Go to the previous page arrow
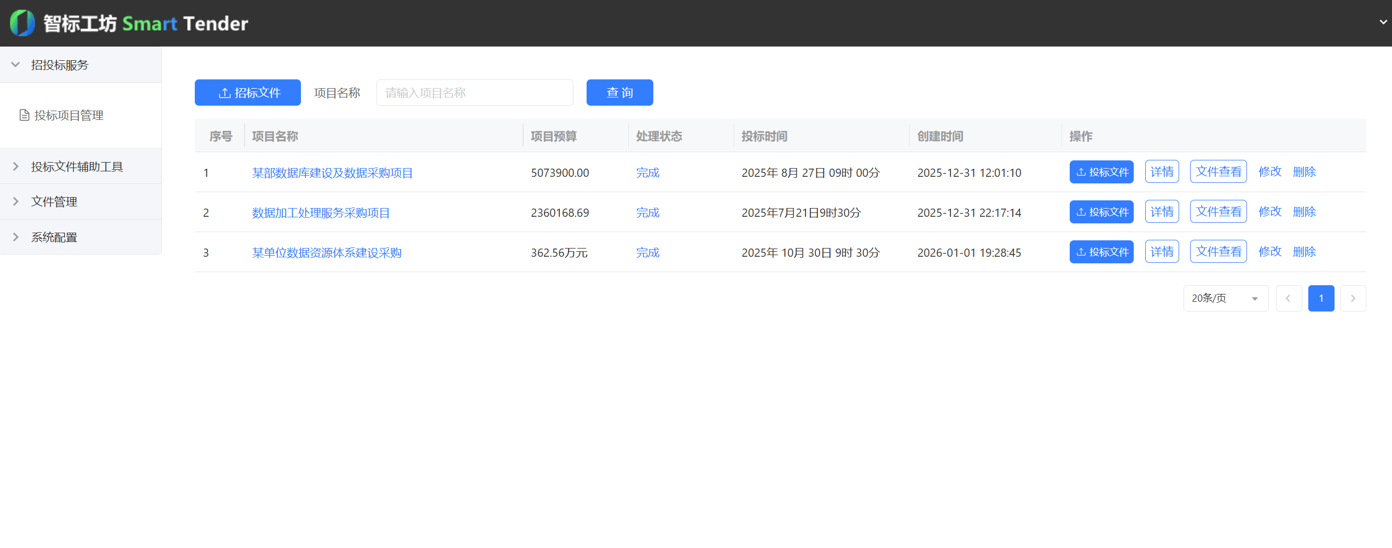The width and height of the screenshot is (1392, 548). click(1289, 298)
